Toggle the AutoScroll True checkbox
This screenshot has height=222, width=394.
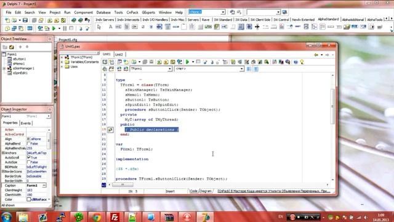[x=28, y=157]
